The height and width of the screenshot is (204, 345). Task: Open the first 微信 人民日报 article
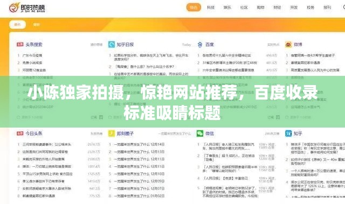point(229,146)
